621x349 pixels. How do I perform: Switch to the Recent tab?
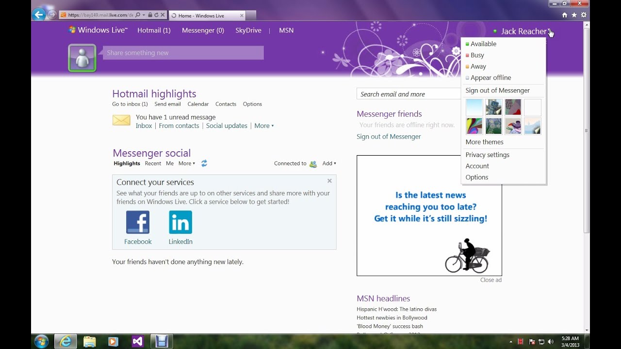[153, 163]
